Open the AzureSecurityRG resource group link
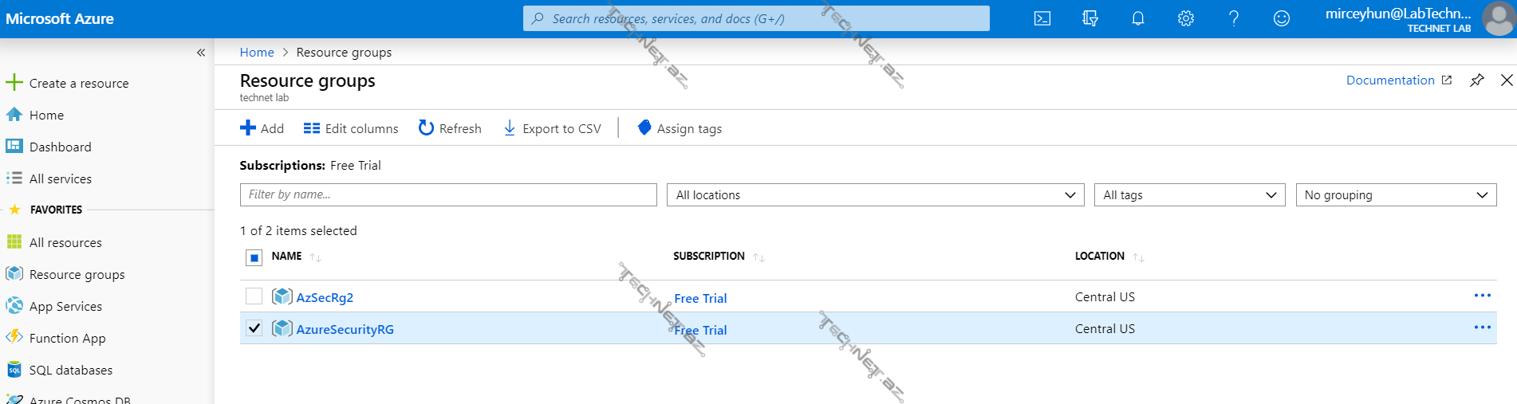The width and height of the screenshot is (1517, 404). tap(345, 329)
